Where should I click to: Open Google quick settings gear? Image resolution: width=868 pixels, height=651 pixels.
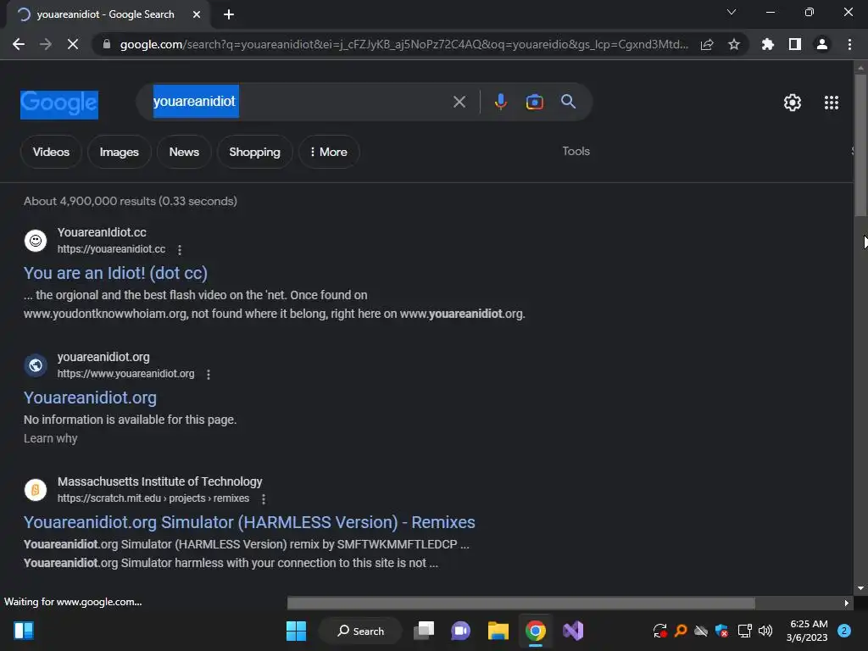[x=793, y=103]
